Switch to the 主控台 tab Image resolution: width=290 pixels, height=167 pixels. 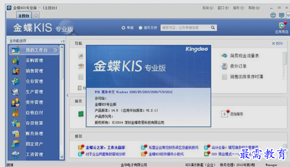click(24, 16)
